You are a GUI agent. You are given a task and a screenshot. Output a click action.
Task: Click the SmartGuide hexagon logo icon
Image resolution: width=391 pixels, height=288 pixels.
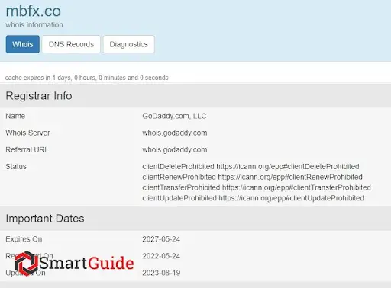tap(26, 264)
